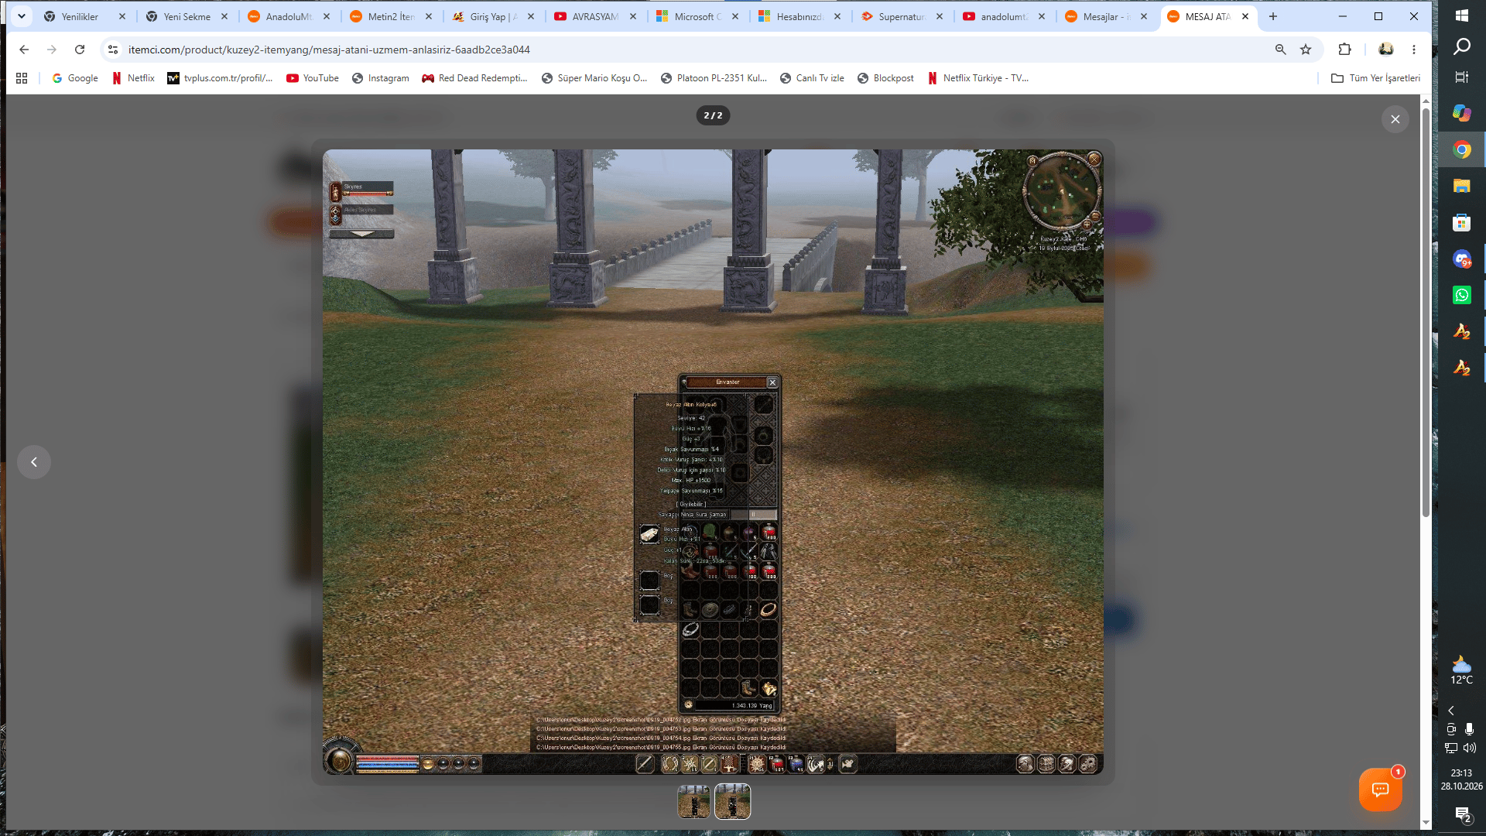
Task: Open the tab search dropdown
Action: point(22,16)
